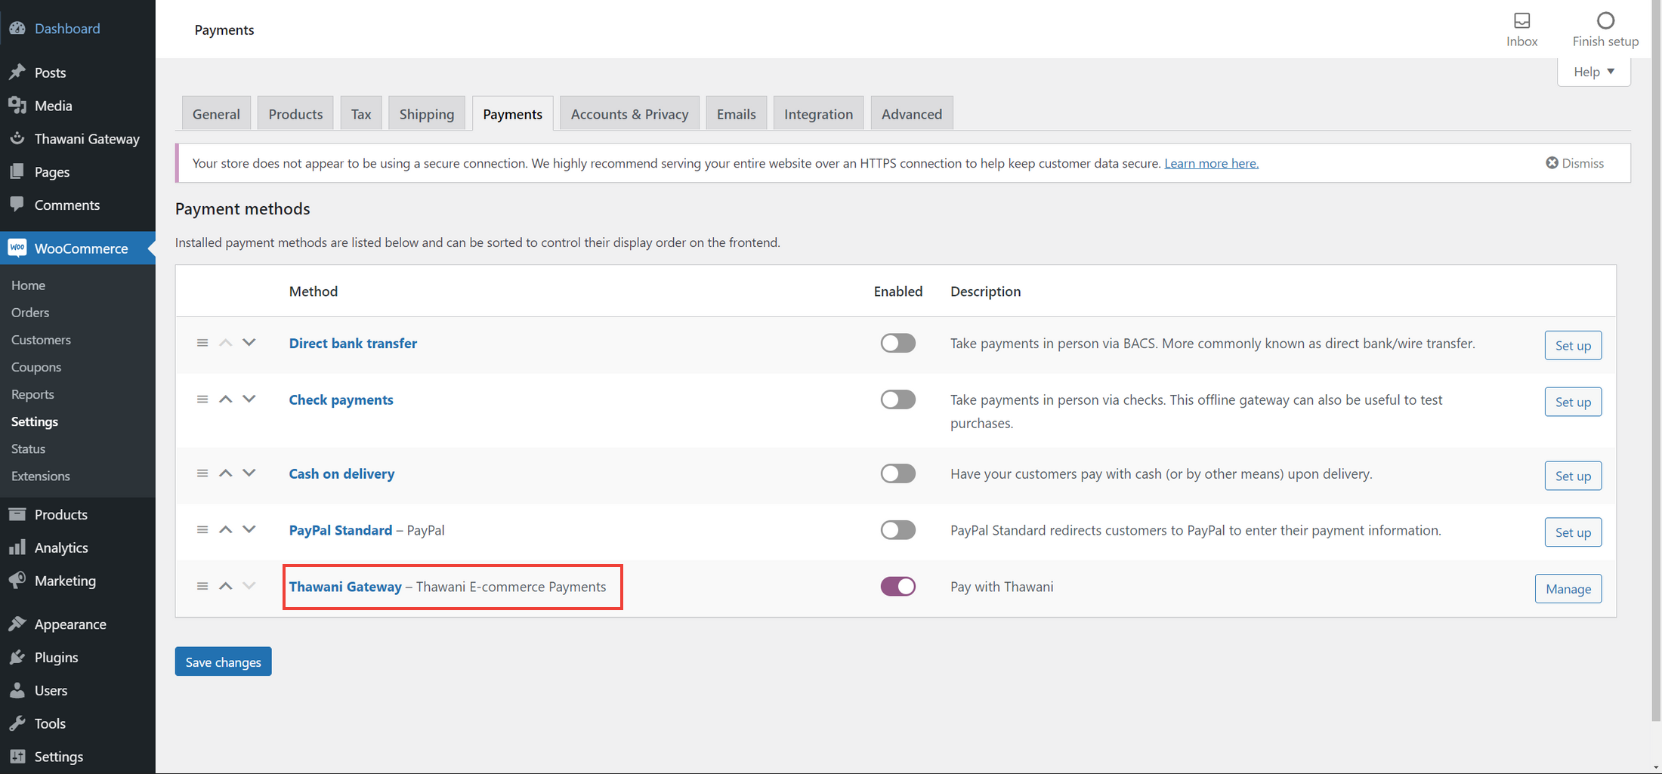Move PayPal Standard up
The width and height of the screenshot is (1662, 774).
(225, 530)
